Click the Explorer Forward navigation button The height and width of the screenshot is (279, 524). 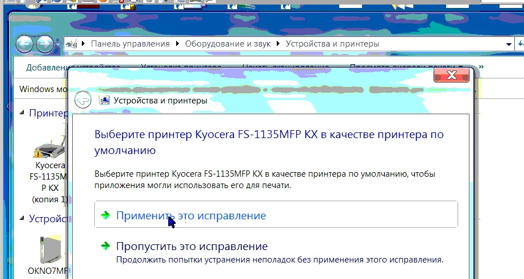tap(45, 44)
